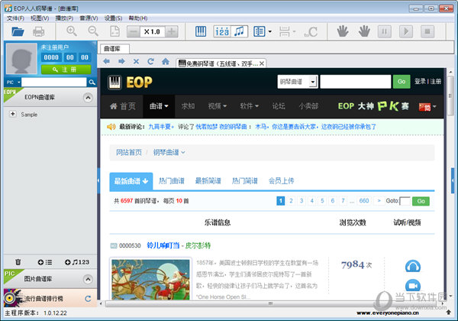The height and width of the screenshot is (321, 458).
Task: Select the 曲谱库 tab
Action: pos(114,49)
